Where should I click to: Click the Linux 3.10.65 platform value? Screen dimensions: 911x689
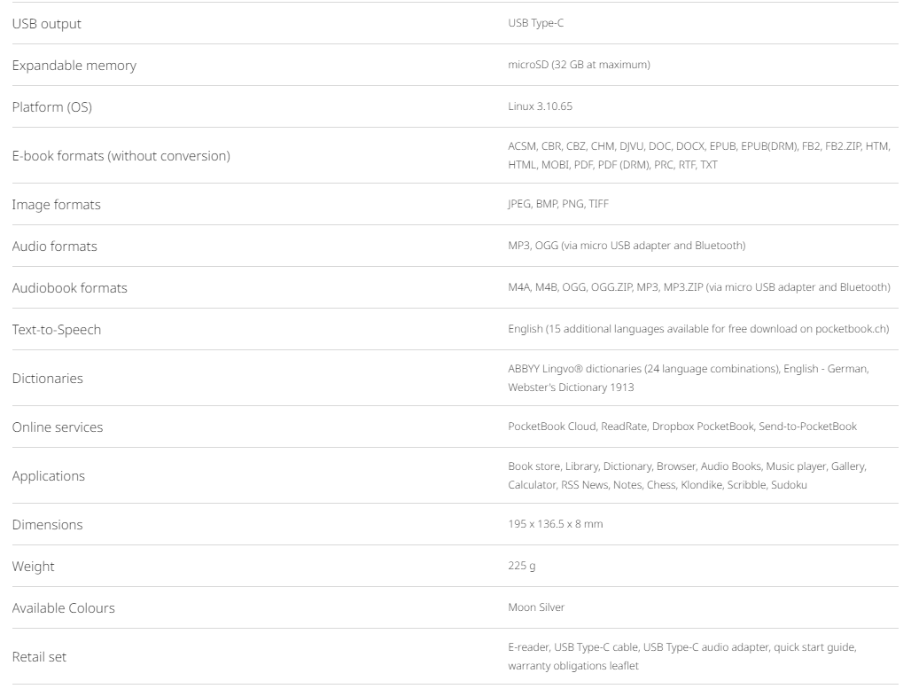point(540,106)
